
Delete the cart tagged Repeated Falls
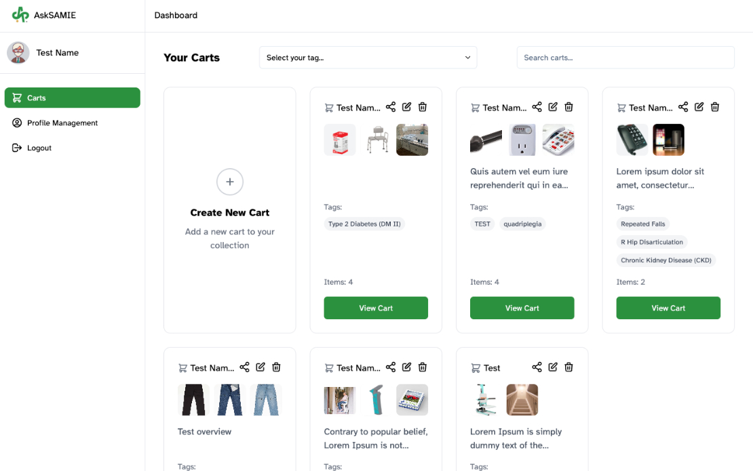click(715, 107)
